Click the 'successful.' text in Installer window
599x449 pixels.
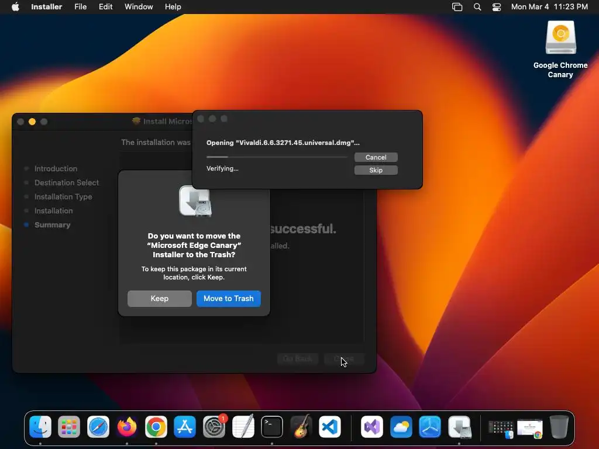[304, 229]
